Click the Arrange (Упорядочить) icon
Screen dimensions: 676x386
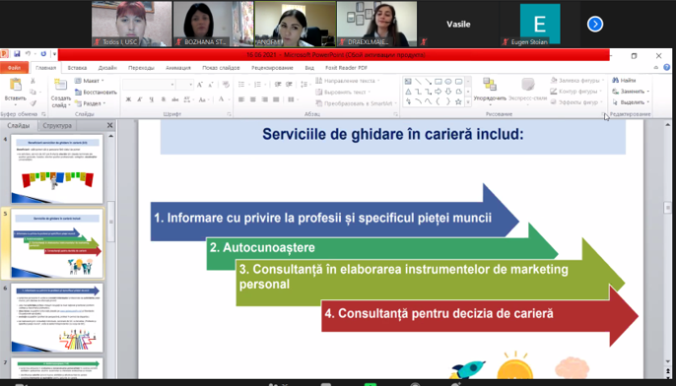[x=490, y=86]
